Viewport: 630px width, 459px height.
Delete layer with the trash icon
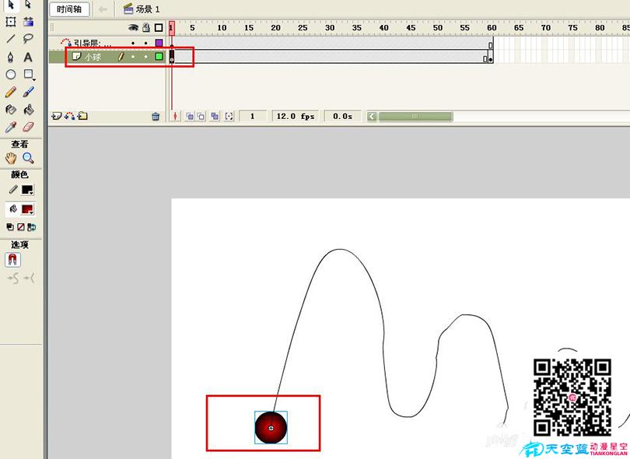156,117
